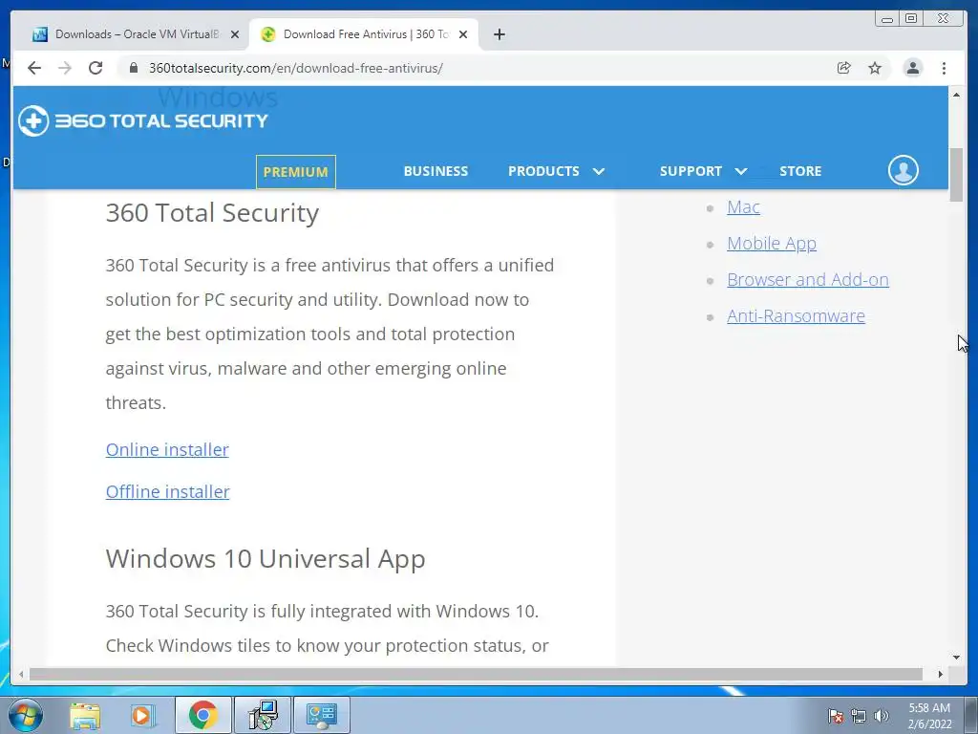This screenshot has width=978, height=734.
Task: Launch Windows Media Player from taskbar
Action: (x=142, y=715)
